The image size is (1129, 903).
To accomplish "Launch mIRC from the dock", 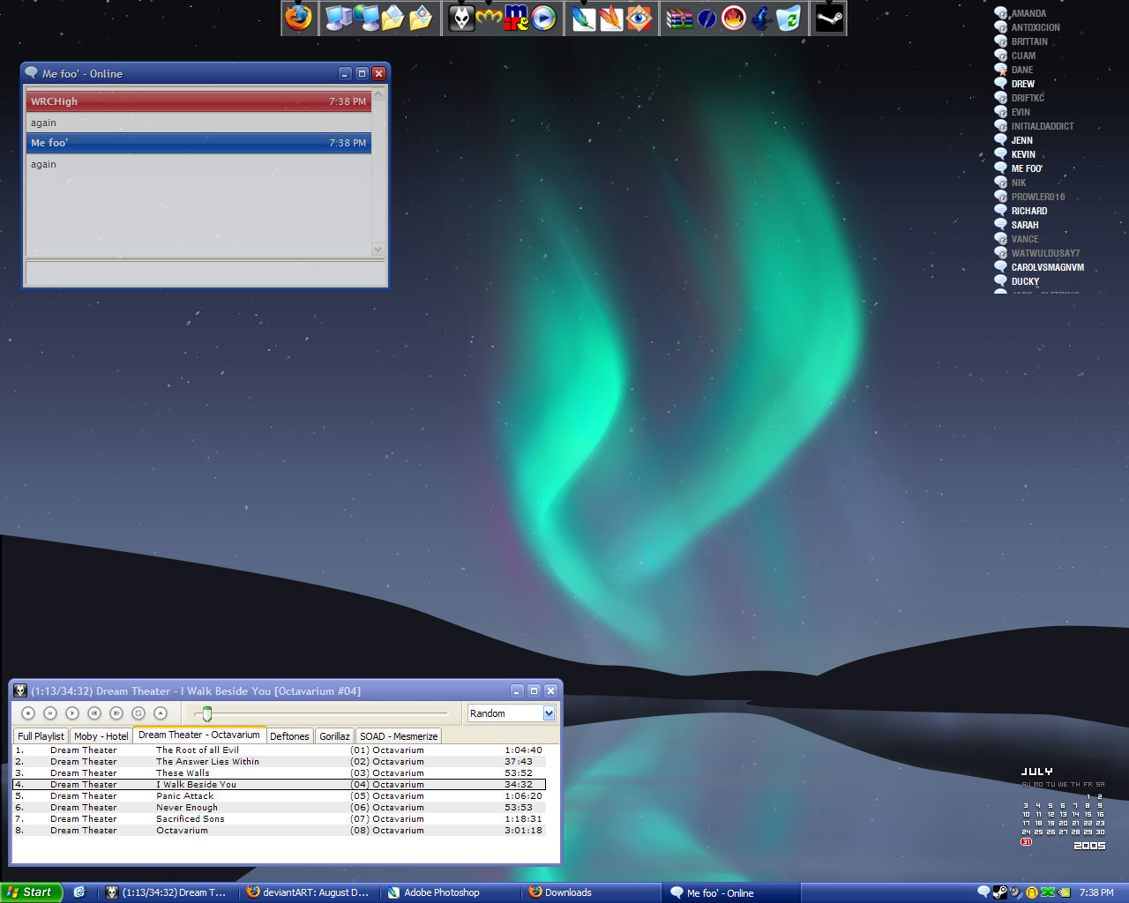I will click(516, 18).
